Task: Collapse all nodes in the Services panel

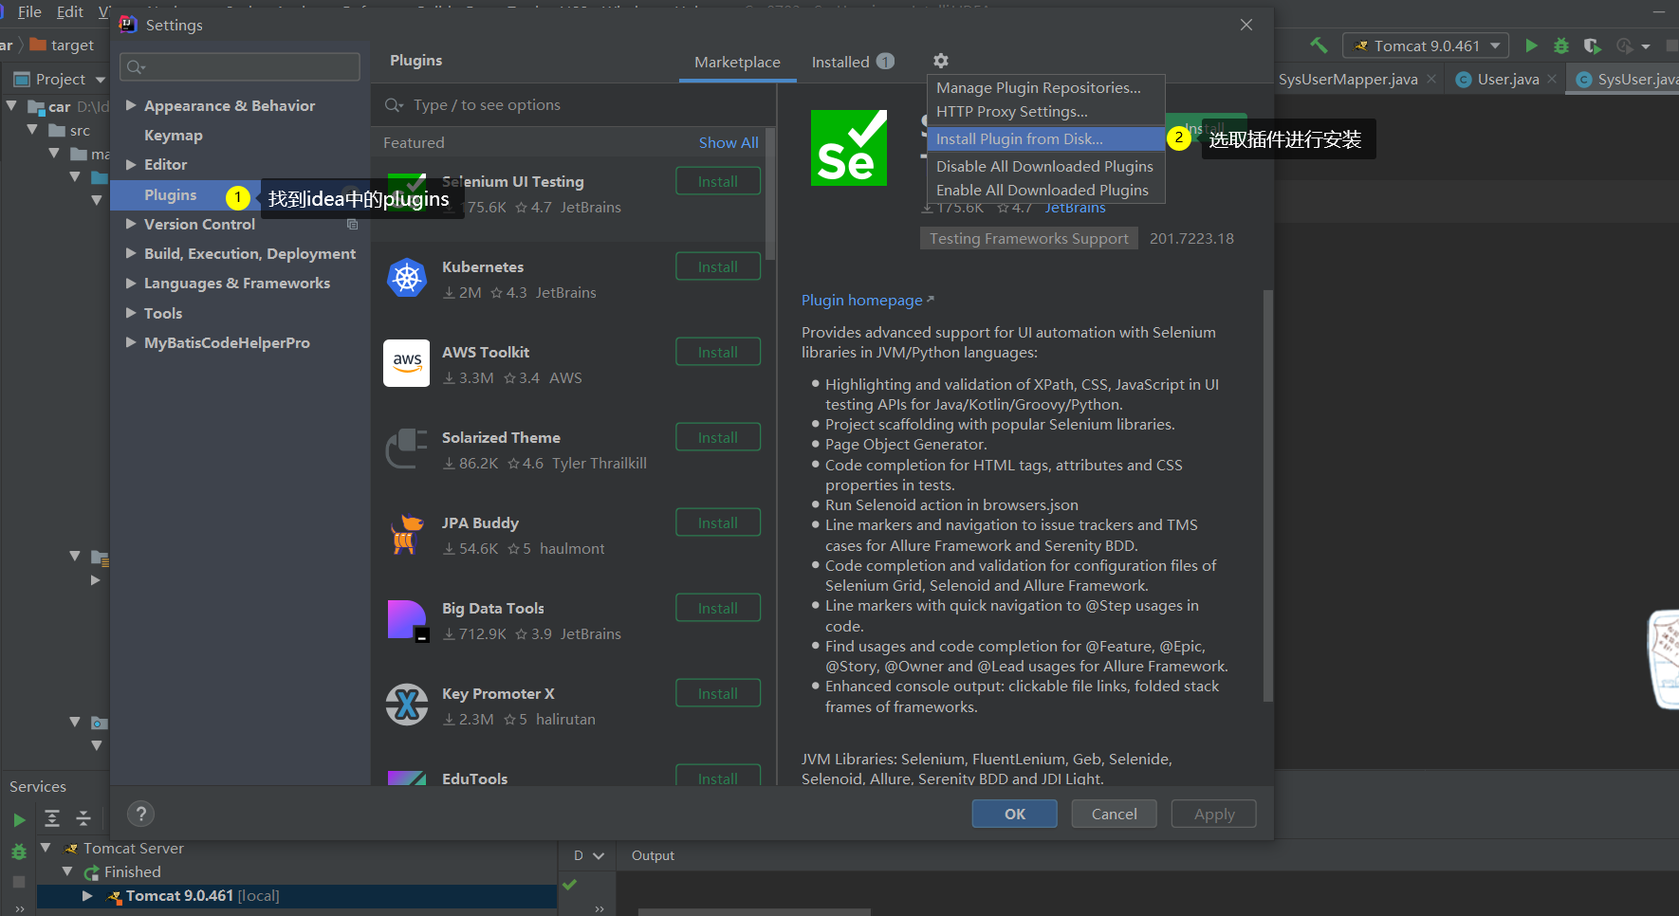Action: pyautogui.click(x=83, y=818)
